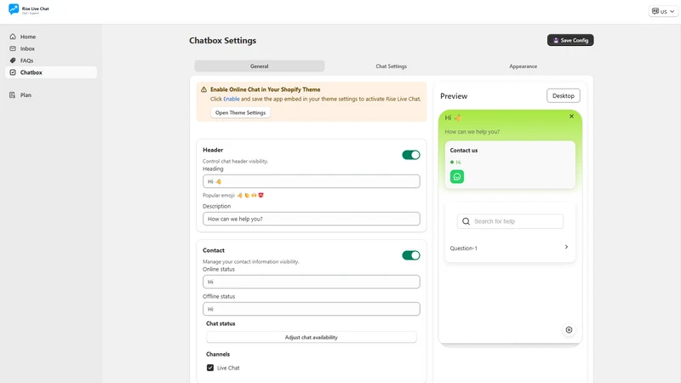Click the save icon on Save Config

(x=556, y=40)
